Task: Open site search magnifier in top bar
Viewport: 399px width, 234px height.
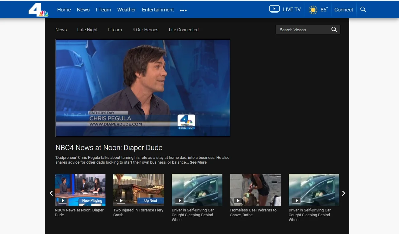Action: pos(363,9)
